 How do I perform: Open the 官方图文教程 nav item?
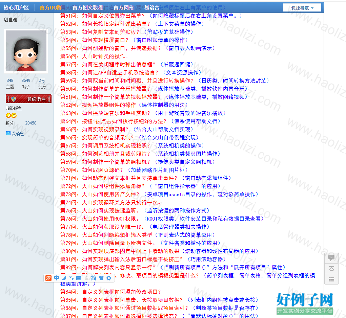pyautogui.click(x=88, y=7)
